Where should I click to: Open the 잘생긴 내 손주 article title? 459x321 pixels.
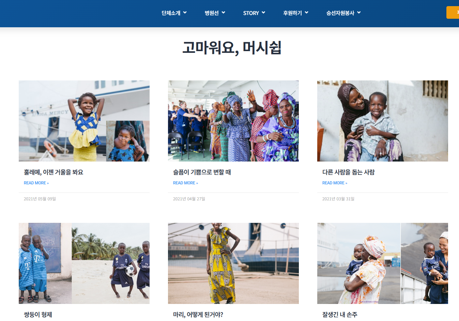tap(340, 315)
